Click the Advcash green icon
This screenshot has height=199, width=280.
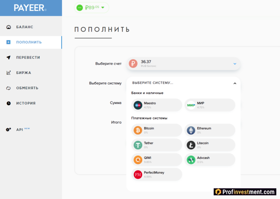point(191,160)
